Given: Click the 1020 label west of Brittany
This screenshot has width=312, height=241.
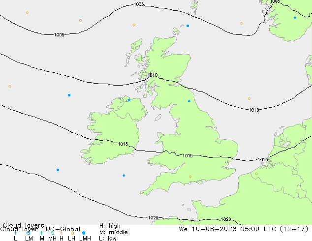Looking at the screenshot, I should 153,218.
